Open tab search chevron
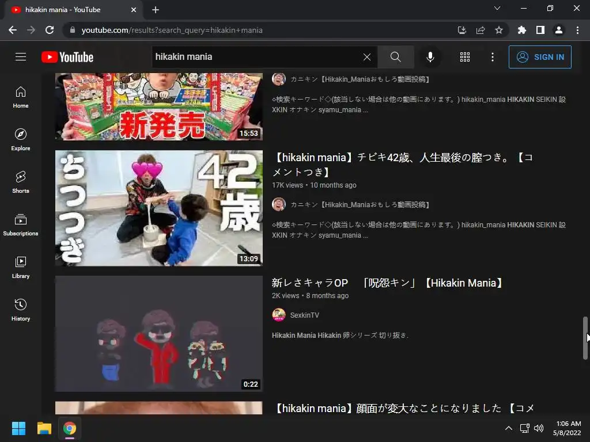This screenshot has height=442, width=590. tap(497, 8)
